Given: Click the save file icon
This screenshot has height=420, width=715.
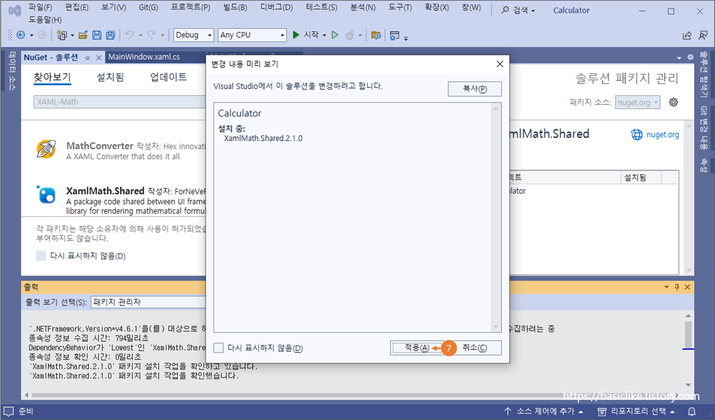Looking at the screenshot, I should pyautogui.click(x=97, y=35).
